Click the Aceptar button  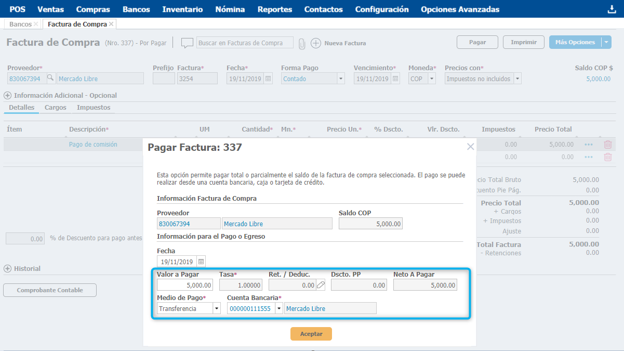311,334
